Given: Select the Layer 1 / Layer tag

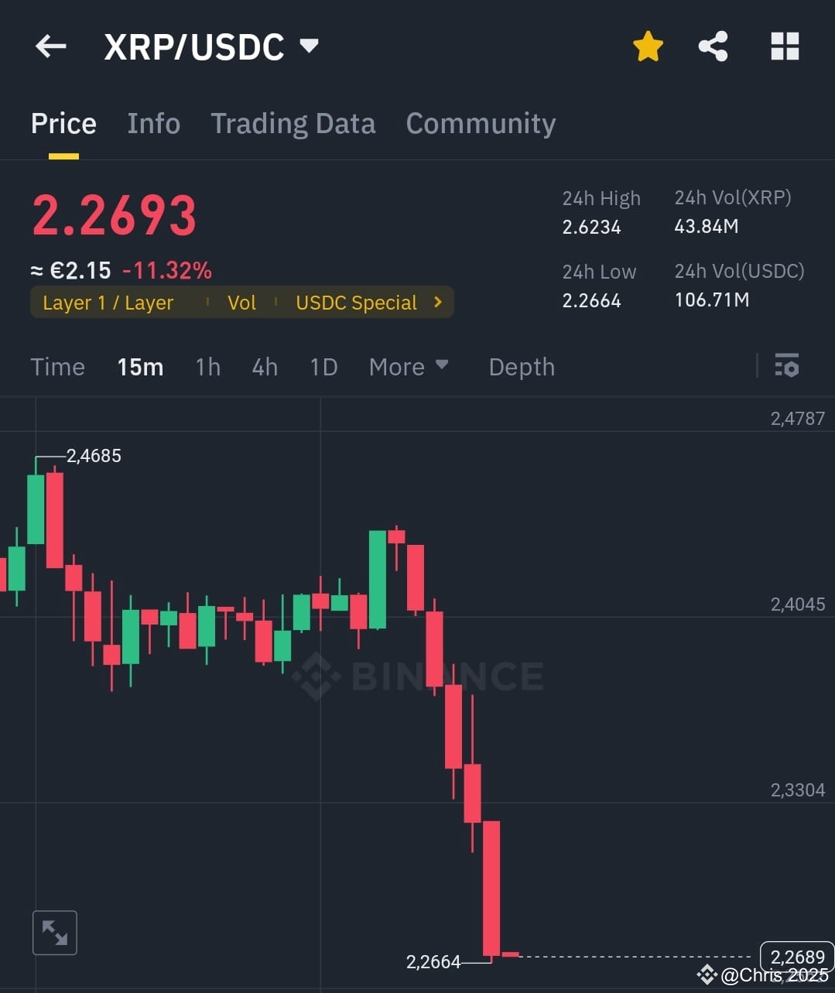Looking at the screenshot, I should (108, 303).
